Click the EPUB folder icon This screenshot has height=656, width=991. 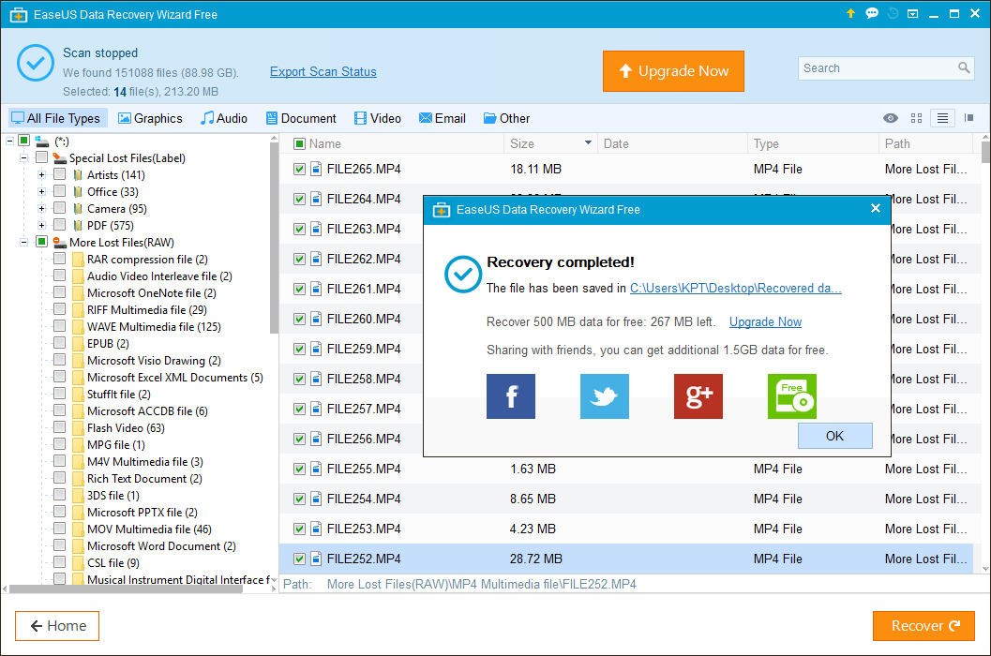coord(78,344)
